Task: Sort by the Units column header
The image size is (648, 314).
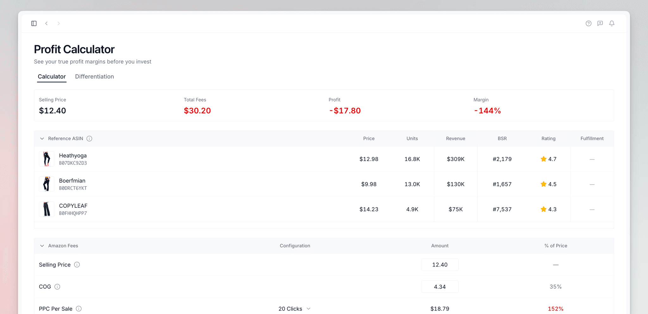Action: pyautogui.click(x=412, y=139)
